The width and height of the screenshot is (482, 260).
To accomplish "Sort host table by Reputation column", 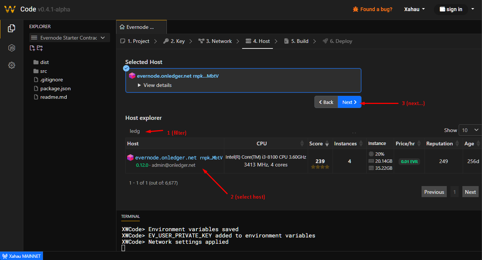I will 443,143.
